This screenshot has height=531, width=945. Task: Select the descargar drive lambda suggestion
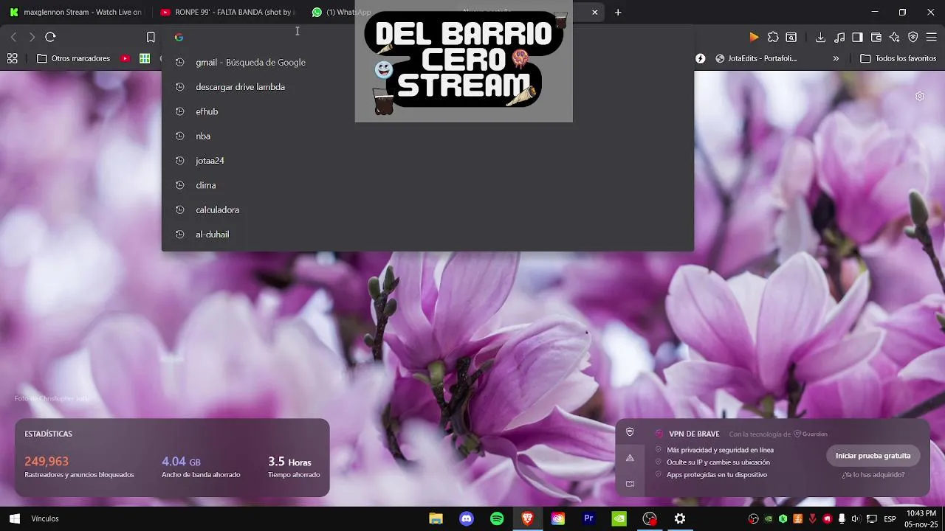[x=427, y=87]
